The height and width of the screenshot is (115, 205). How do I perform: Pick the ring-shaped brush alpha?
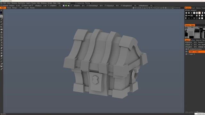pyautogui.click(x=197, y=13)
